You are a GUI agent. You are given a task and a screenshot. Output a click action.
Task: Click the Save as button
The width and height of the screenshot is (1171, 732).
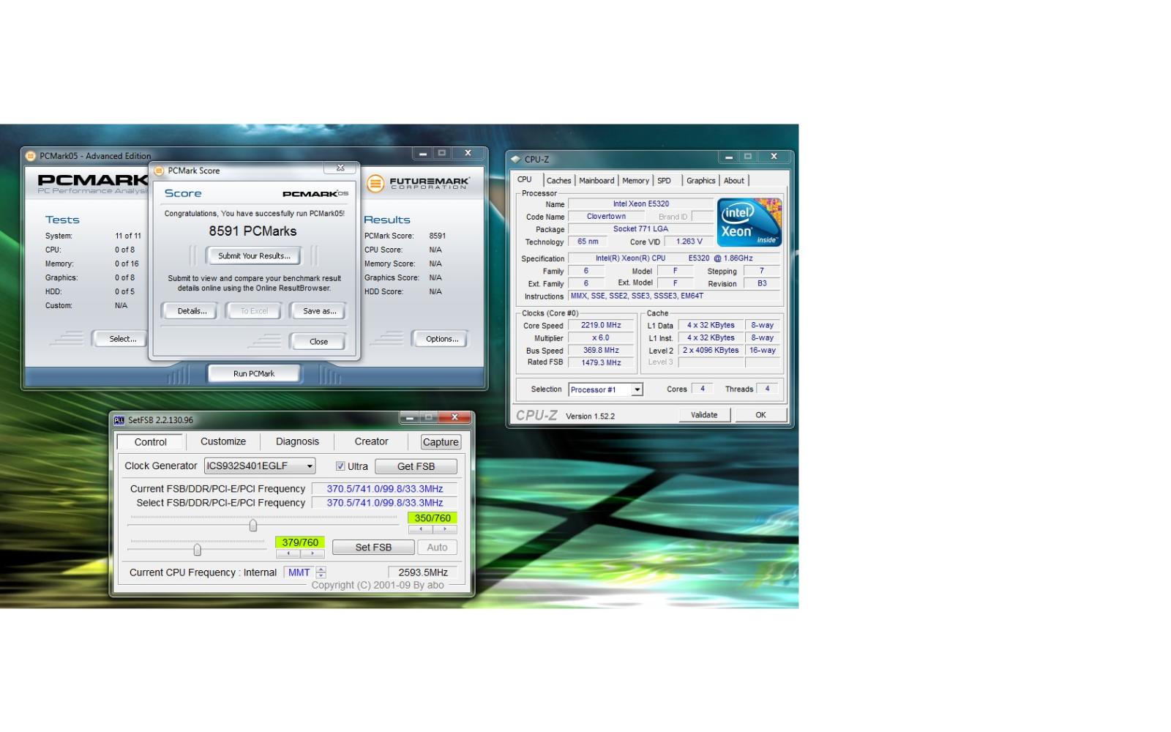coord(320,311)
